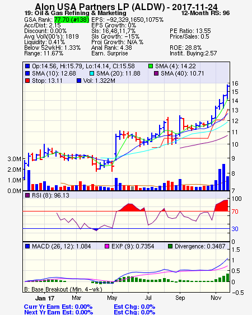Click the 'Proj Growth: N/A %' text
252x315 pixels.
tap(117, 42)
